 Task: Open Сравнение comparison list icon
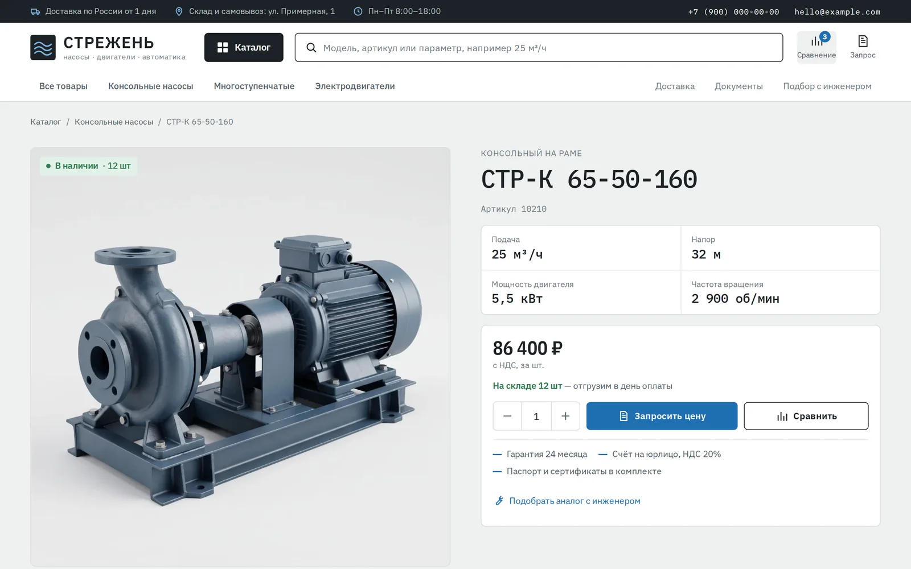pyautogui.click(x=816, y=47)
